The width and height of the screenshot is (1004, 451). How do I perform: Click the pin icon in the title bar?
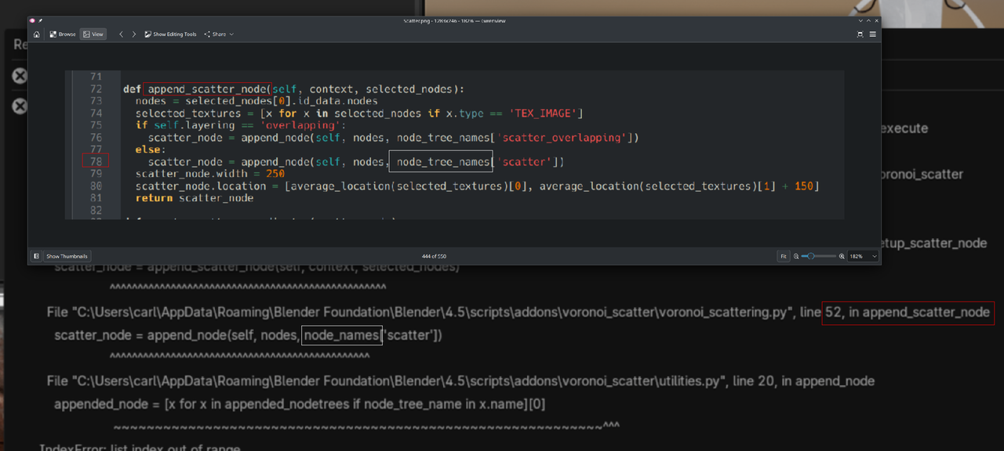[40, 20]
